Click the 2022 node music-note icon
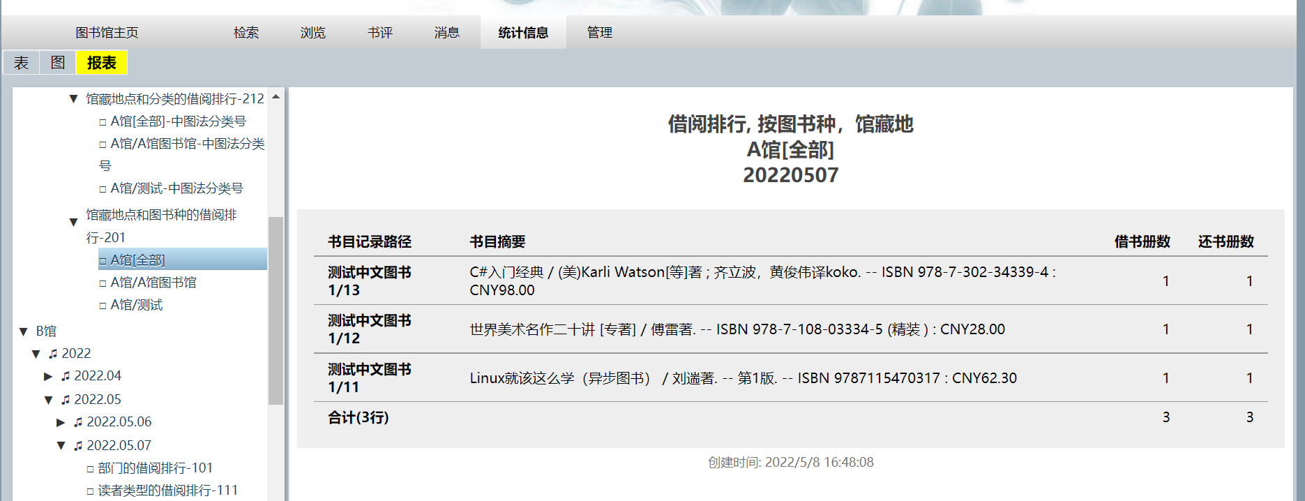 click(x=53, y=354)
